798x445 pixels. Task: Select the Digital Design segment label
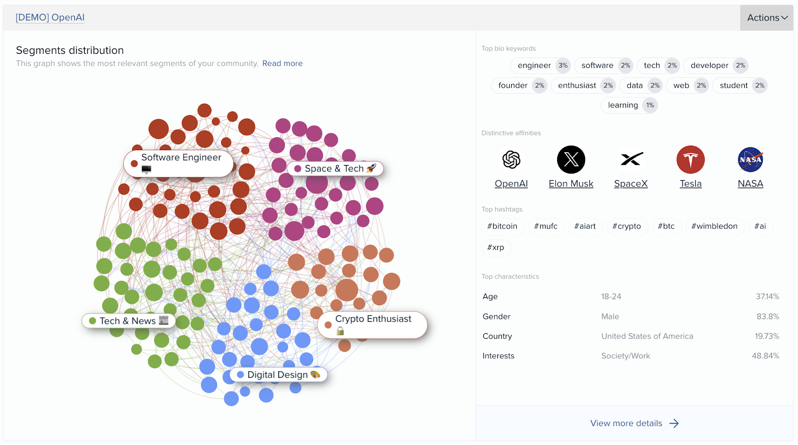tap(278, 375)
